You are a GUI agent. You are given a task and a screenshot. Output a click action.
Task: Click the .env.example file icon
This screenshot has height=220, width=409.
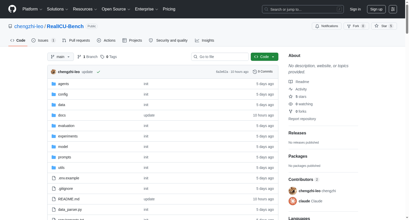[54, 178]
